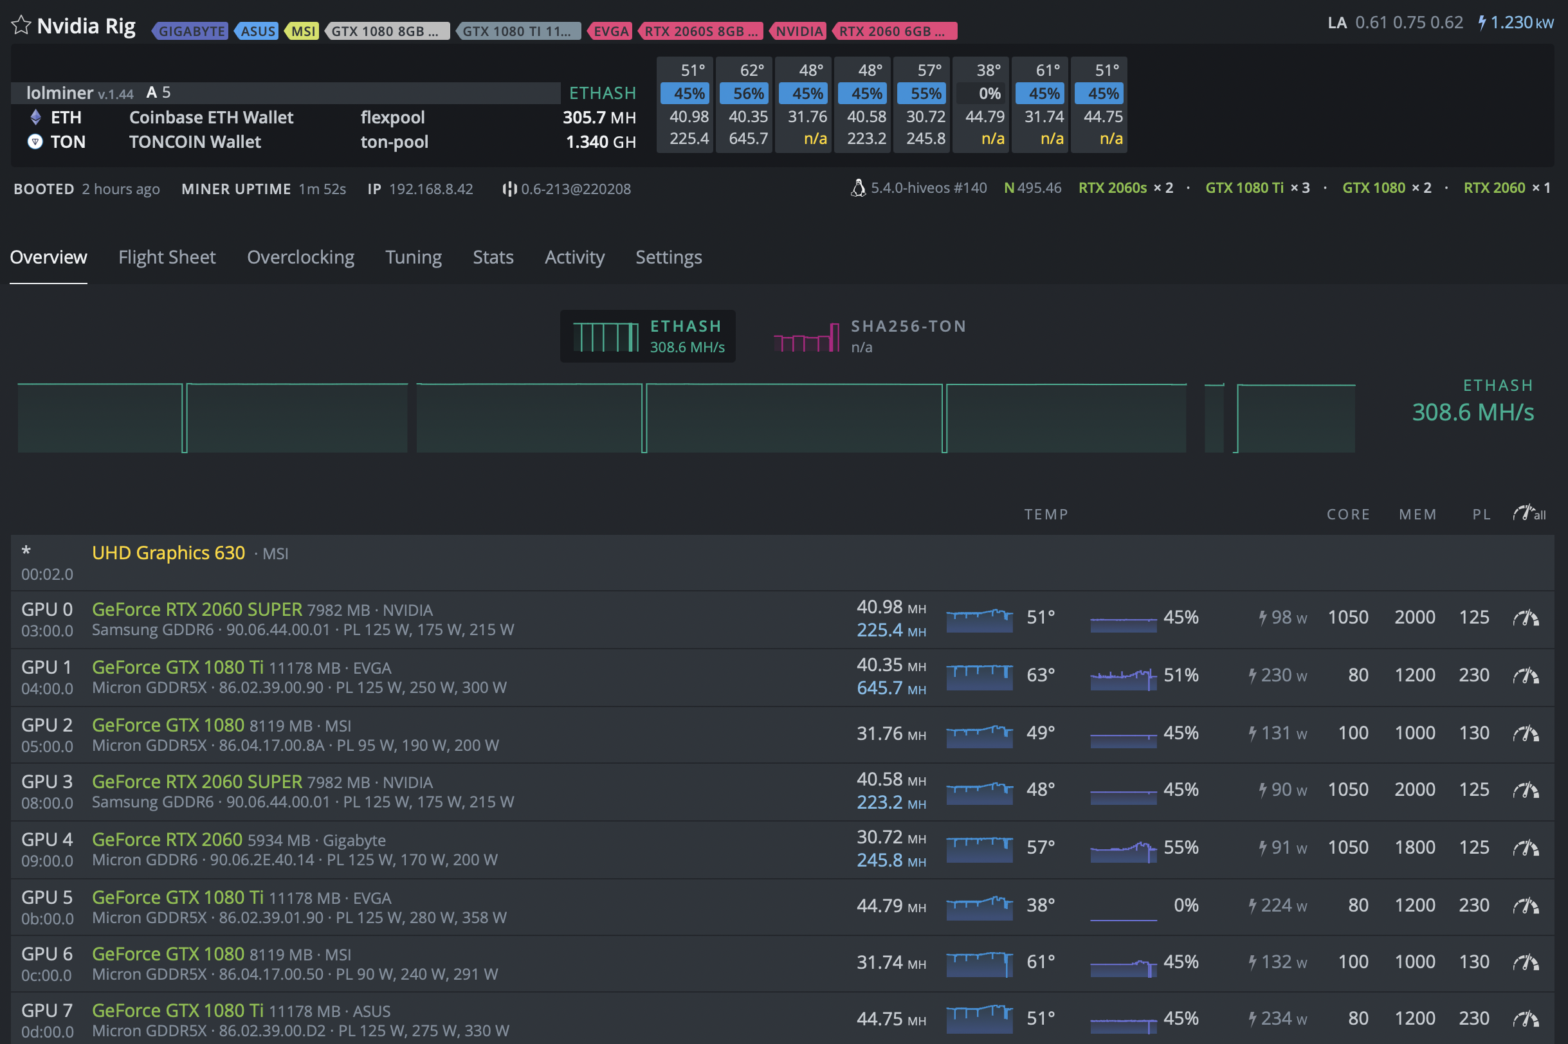
Task: Click the flexpool pool name
Action: 392,118
